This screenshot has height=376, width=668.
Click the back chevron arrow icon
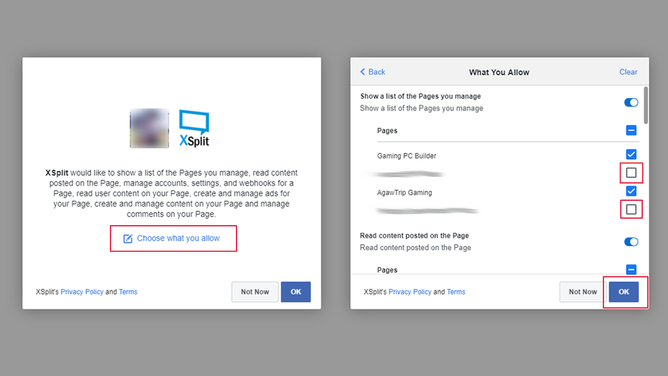click(363, 72)
